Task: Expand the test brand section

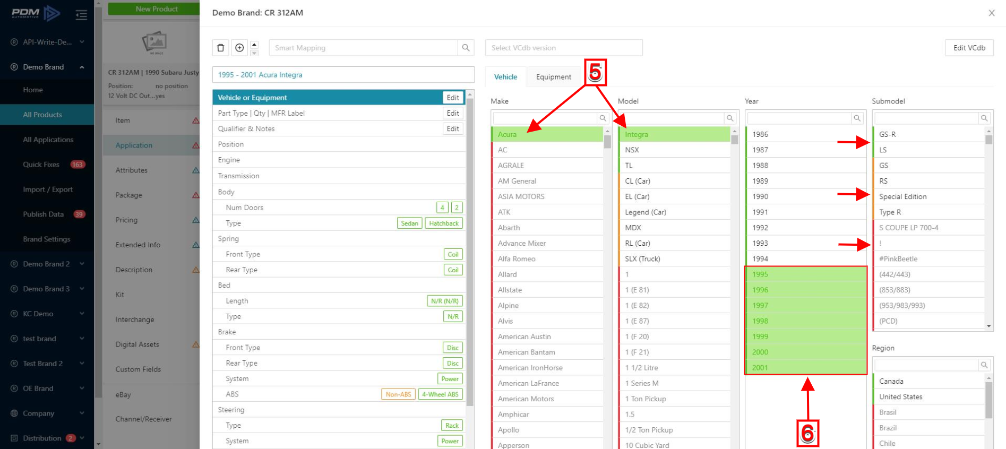Action: click(82, 339)
